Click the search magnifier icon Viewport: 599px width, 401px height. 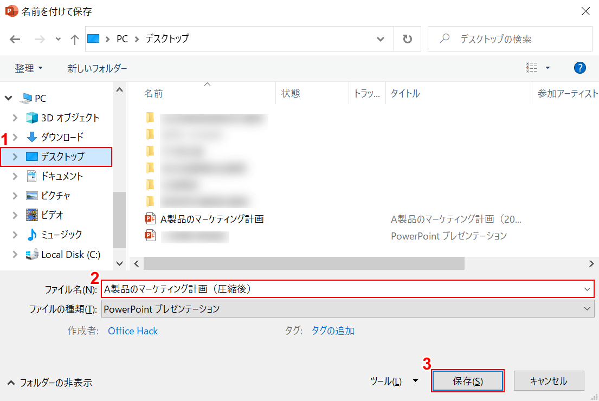coord(445,38)
